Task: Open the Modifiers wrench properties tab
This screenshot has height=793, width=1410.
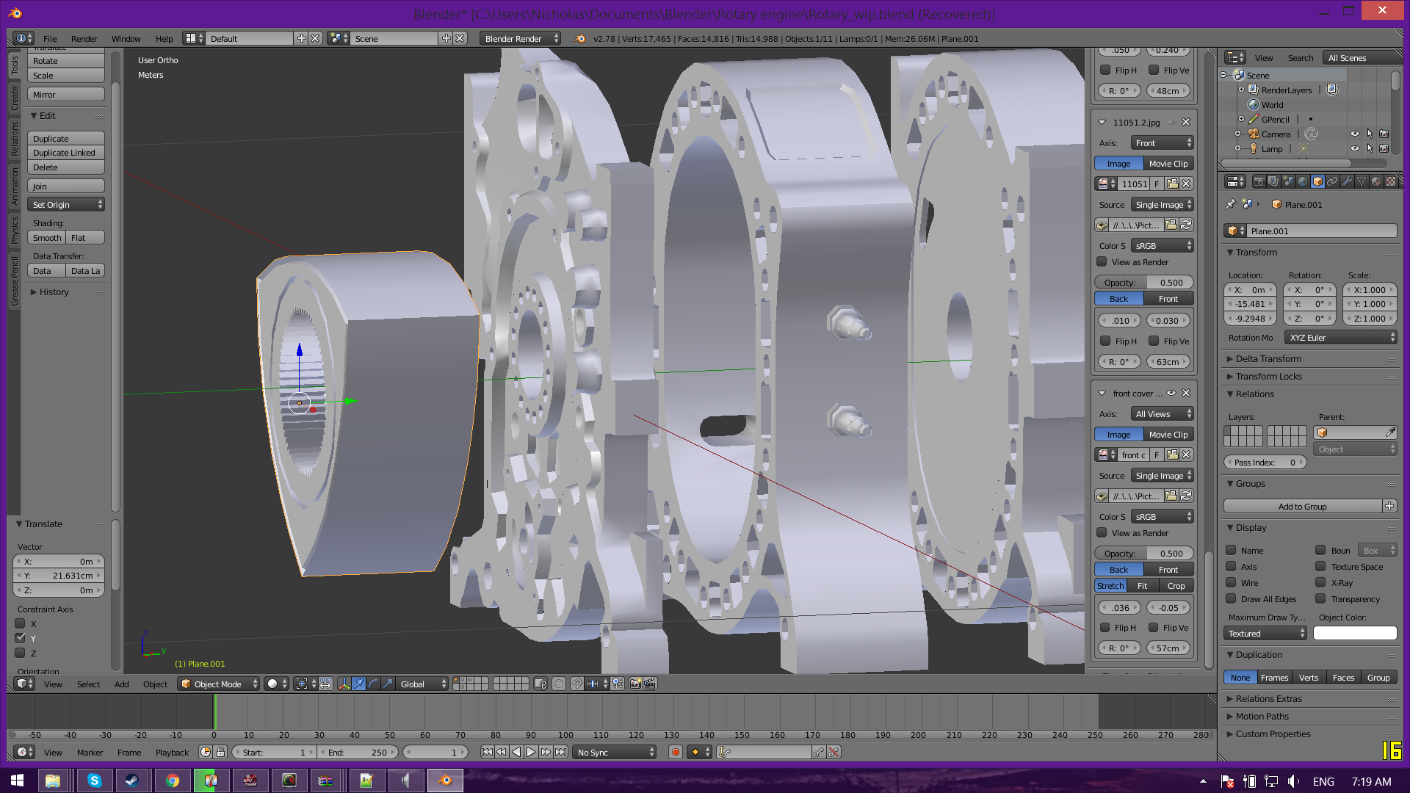Action: coord(1347,181)
